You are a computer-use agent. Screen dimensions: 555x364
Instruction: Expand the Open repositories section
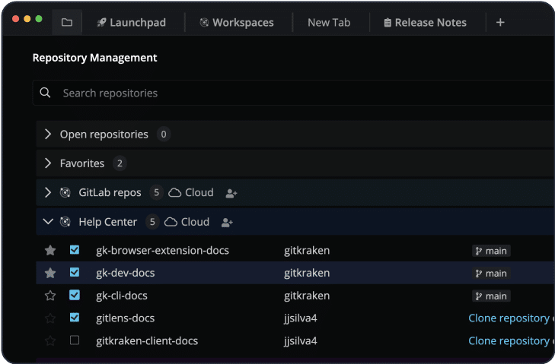[x=48, y=134]
